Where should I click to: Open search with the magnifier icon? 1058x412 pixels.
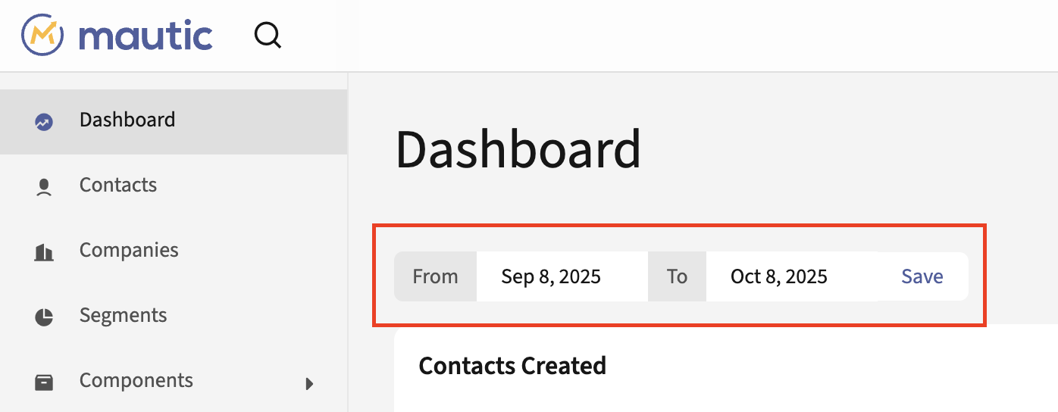pyautogui.click(x=268, y=35)
